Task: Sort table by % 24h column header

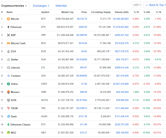Action: (147, 12)
